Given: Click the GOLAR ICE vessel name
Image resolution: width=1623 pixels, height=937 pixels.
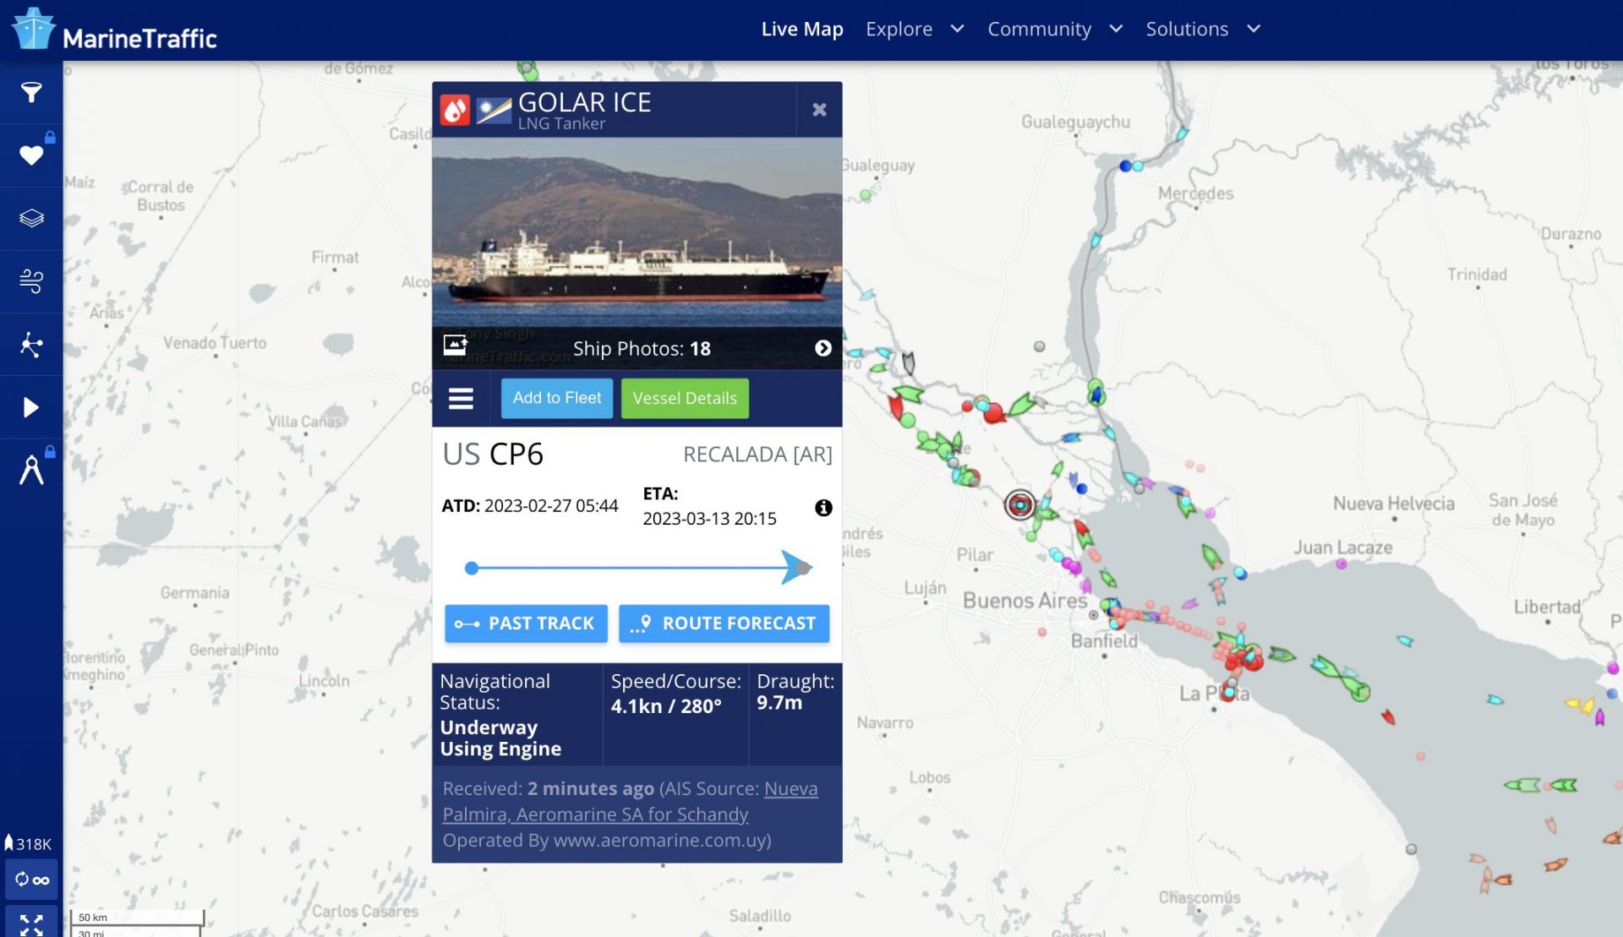Looking at the screenshot, I should [584, 102].
